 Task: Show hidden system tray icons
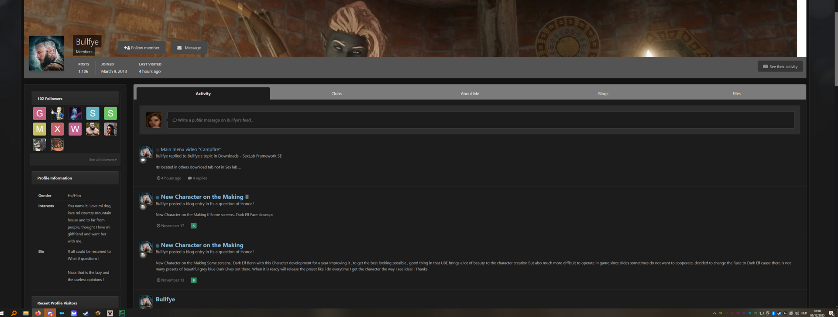click(714, 313)
